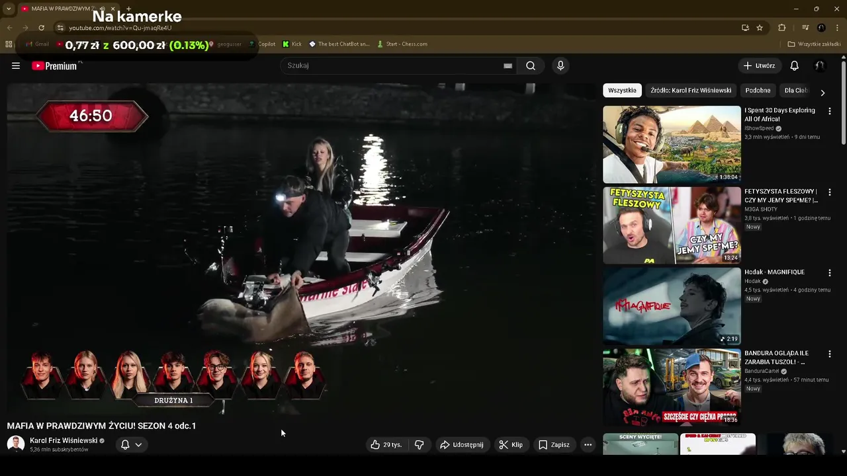Open Hodak - MAGNIFIQUE title link
The width and height of the screenshot is (847, 476).
[774, 272]
